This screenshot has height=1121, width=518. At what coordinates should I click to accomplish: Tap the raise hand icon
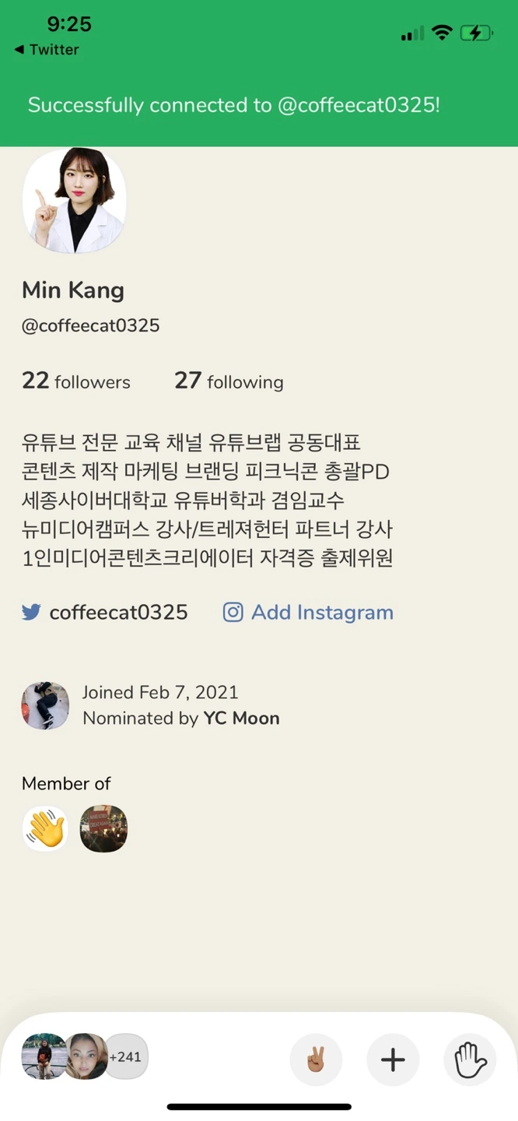pyautogui.click(x=471, y=1060)
